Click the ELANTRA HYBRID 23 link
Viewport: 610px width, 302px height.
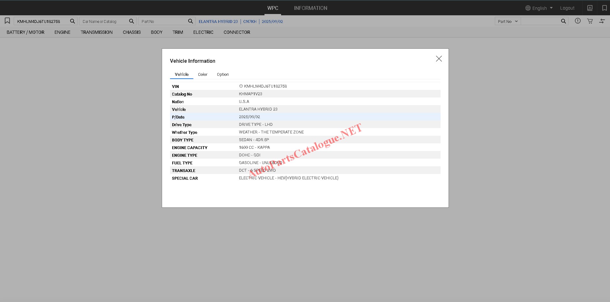218,21
